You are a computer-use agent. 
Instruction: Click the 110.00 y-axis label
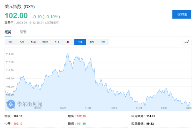10,70
